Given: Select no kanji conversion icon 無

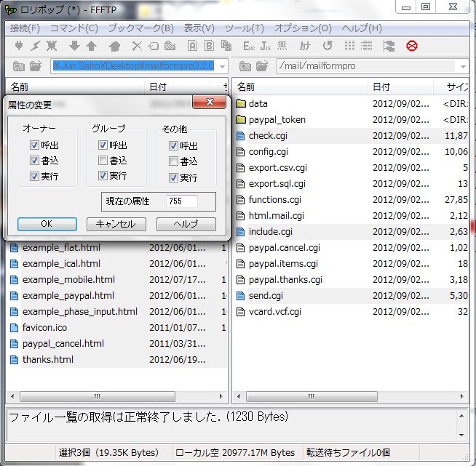Looking at the screenshot, I should [282, 46].
